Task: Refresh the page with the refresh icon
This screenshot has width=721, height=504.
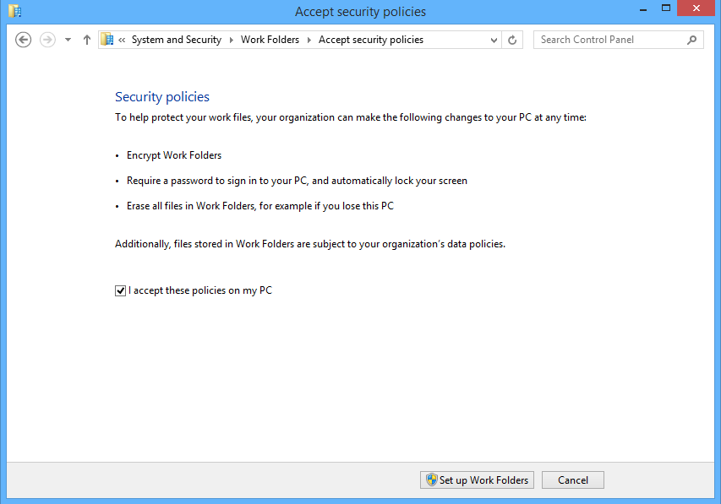Action: 512,40
